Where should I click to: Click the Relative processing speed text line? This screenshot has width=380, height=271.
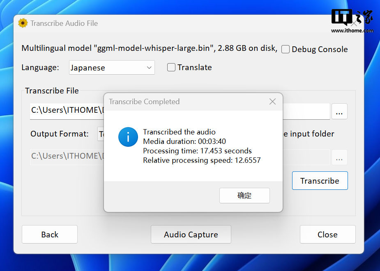point(202,160)
